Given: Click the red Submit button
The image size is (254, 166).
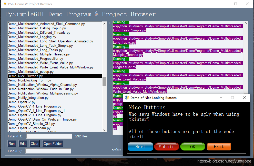Looking at the screenshot, I should click(x=167, y=147).
